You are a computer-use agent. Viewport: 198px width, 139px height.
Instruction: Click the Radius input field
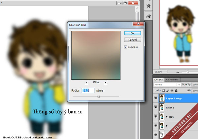[x=88, y=91]
